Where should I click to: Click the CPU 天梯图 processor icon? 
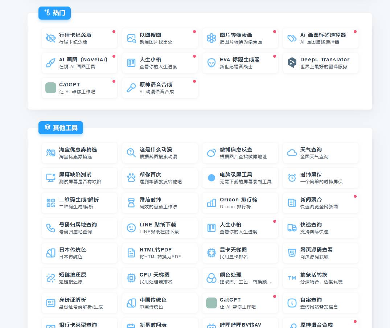(131, 278)
